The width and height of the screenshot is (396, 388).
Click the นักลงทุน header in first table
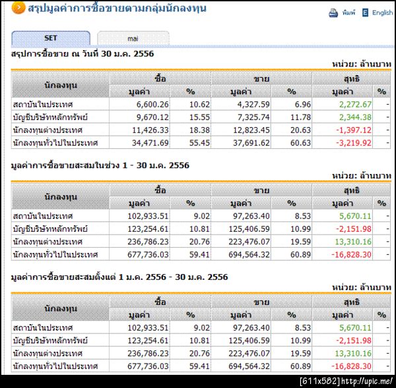(60, 85)
